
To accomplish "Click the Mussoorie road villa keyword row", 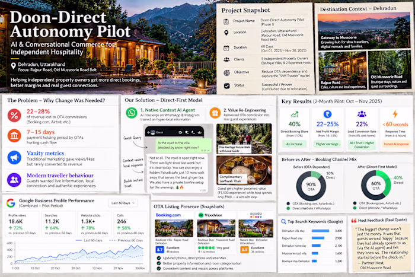I will coord(312,253).
